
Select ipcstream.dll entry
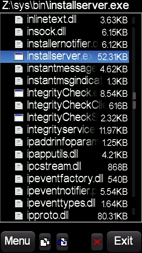(x=65, y=167)
